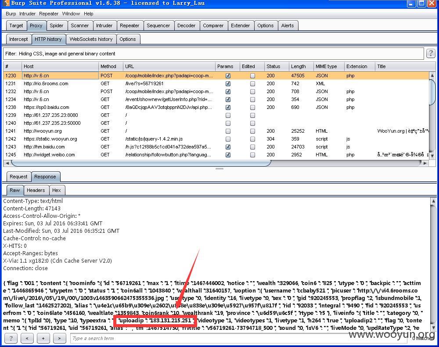Open the Intercept sub-tab
439x347 pixels.
point(18,39)
